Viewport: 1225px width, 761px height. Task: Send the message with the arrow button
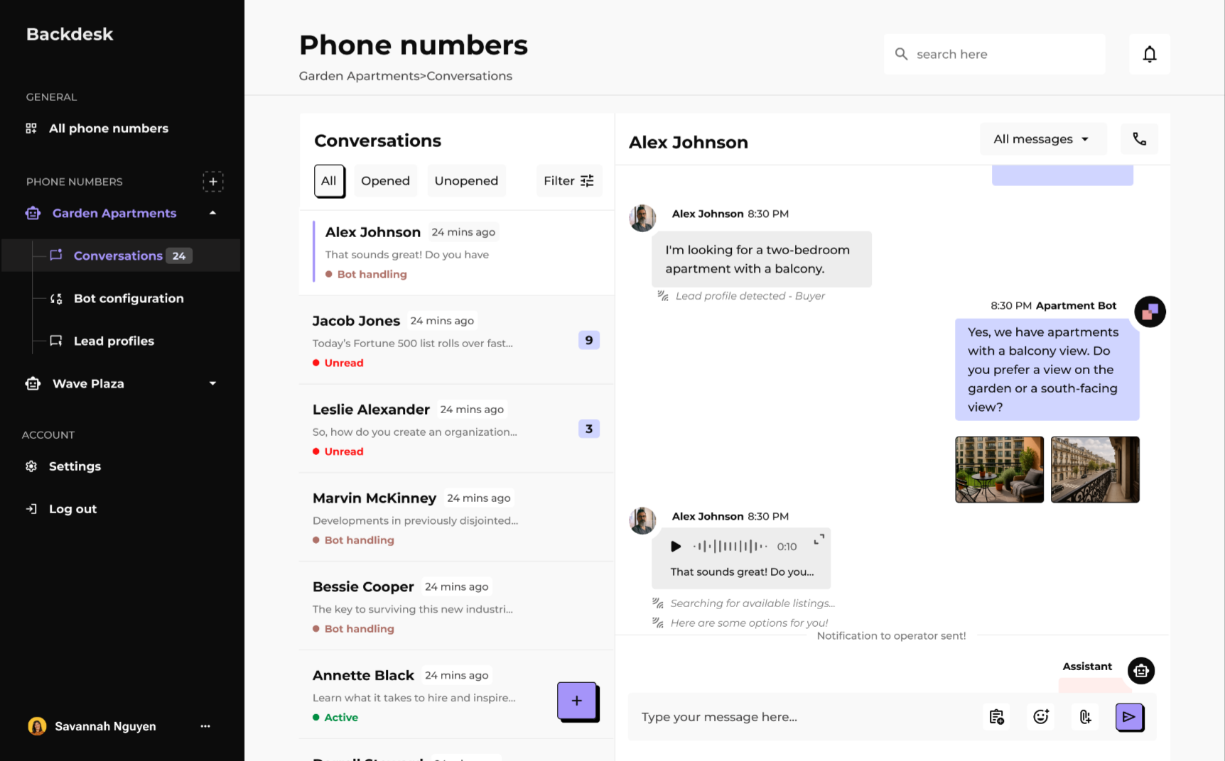click(1129, 717)
